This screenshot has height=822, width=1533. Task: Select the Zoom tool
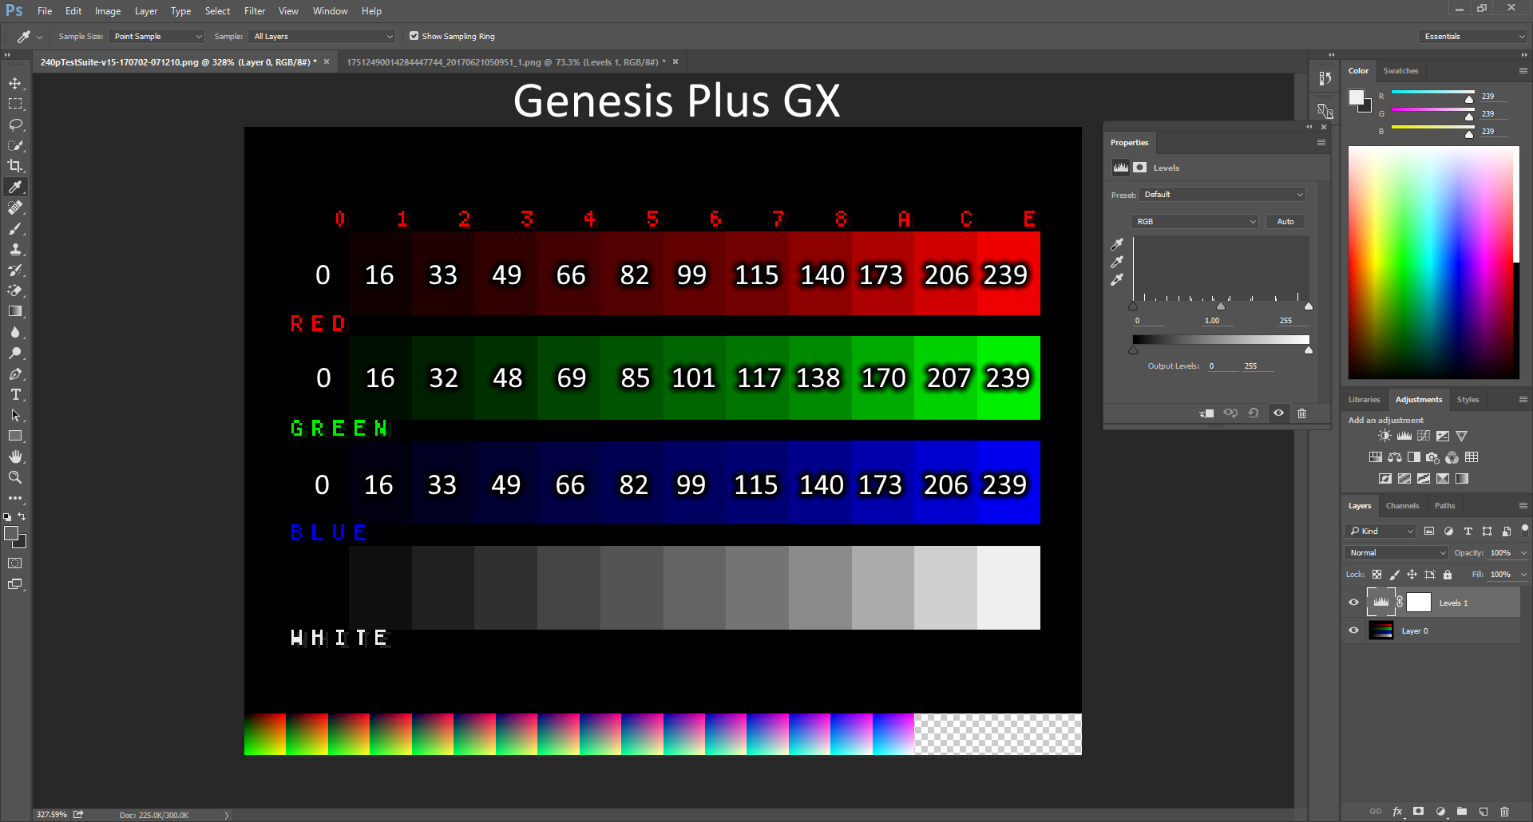(x=15, y=478)
